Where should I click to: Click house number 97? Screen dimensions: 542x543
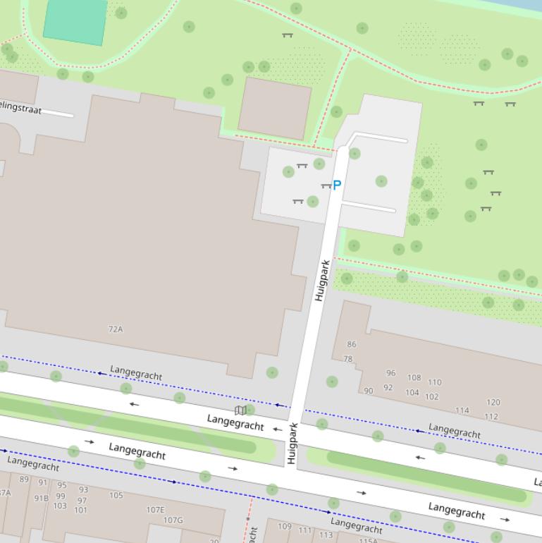[x=82, y=501]
